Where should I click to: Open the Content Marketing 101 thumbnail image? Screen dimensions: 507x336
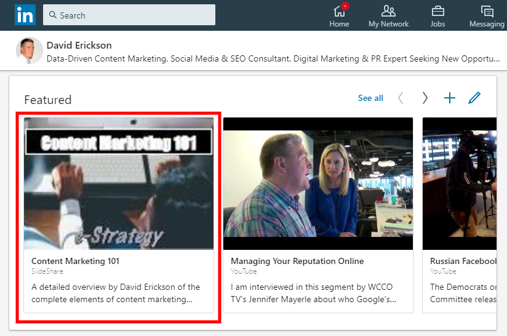coord(119,183)
